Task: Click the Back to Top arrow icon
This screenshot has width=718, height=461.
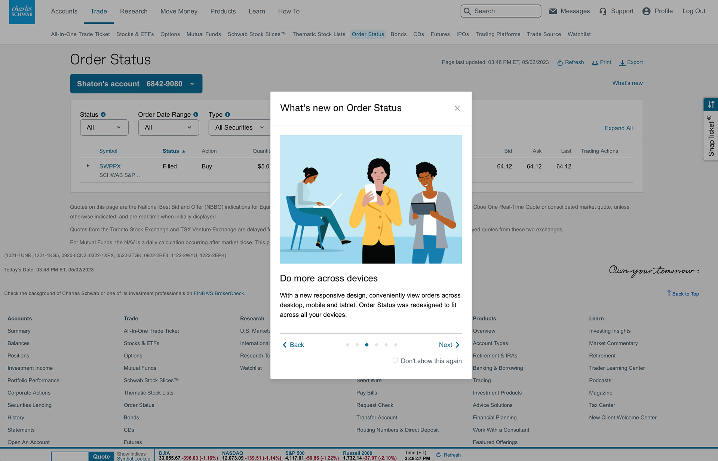Action: click(x=669, y=293)
